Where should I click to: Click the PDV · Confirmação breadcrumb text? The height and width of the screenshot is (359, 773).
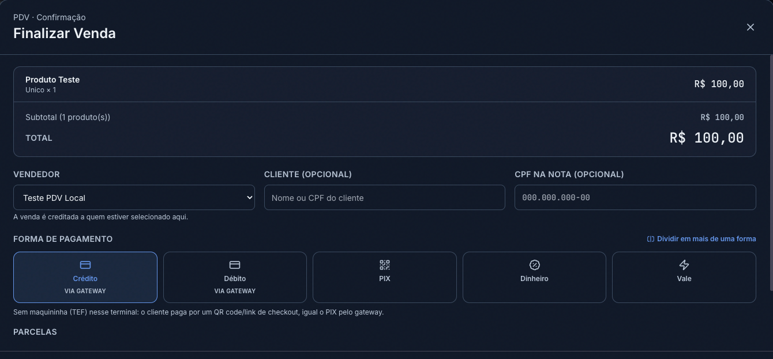tap(50, 17)
